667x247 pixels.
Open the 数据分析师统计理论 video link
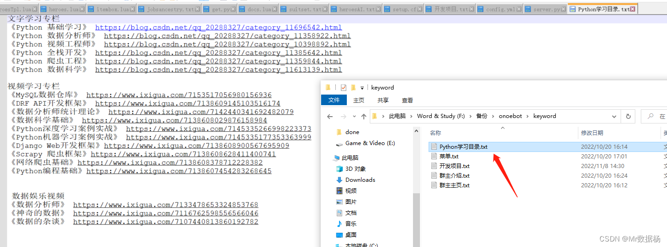point(201,112)
